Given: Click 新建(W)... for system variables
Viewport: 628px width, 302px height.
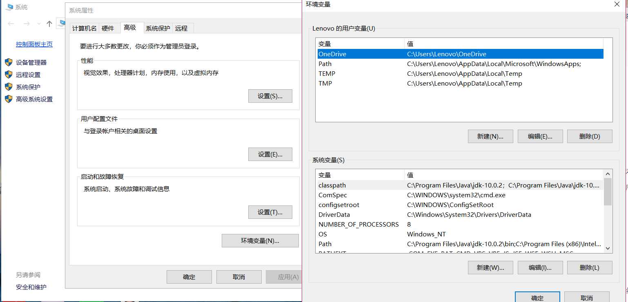Looking at the screenshot, I should 490,268.
